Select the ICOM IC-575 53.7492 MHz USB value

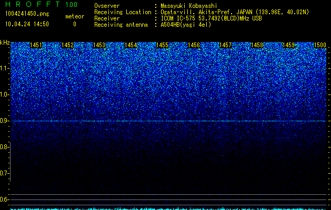[x=211, y=18]
